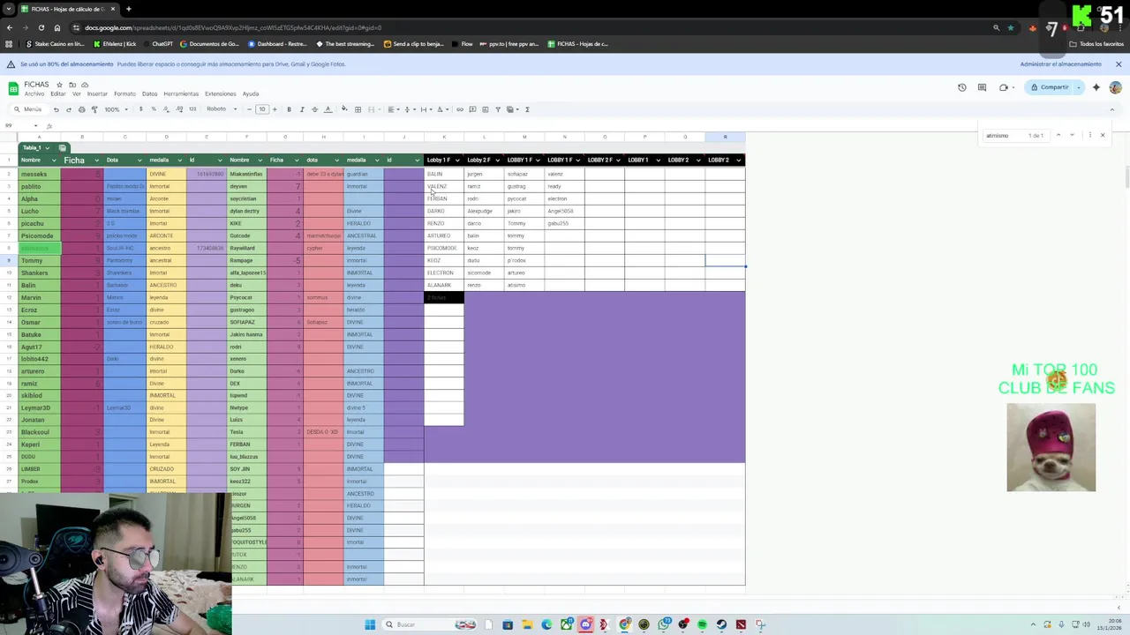Screen dimensions: 1130x635
Task: Click the Google account avatar
Action: point(1116,87)
